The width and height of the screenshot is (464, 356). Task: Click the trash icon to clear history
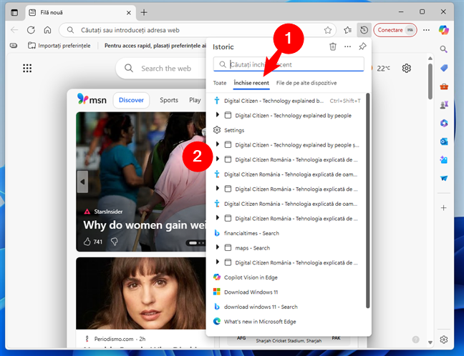[332, 46]
